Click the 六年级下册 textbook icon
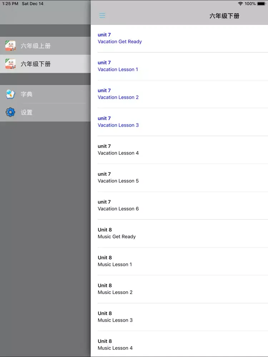The image size is (268, 357). (10, 64)
